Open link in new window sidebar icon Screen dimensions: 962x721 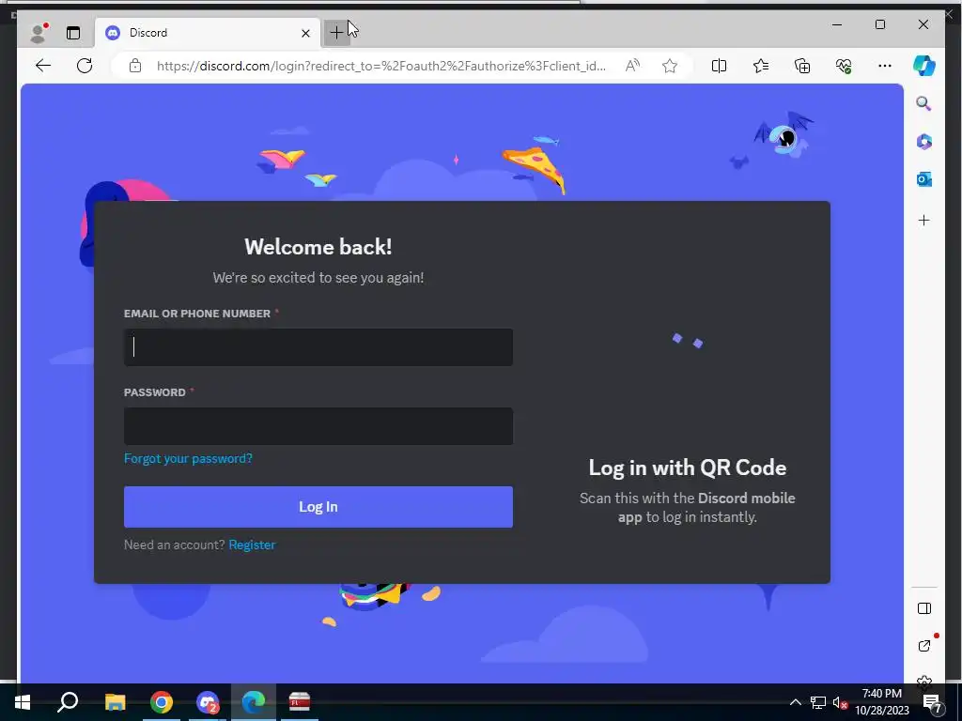(x=924, y=646)
